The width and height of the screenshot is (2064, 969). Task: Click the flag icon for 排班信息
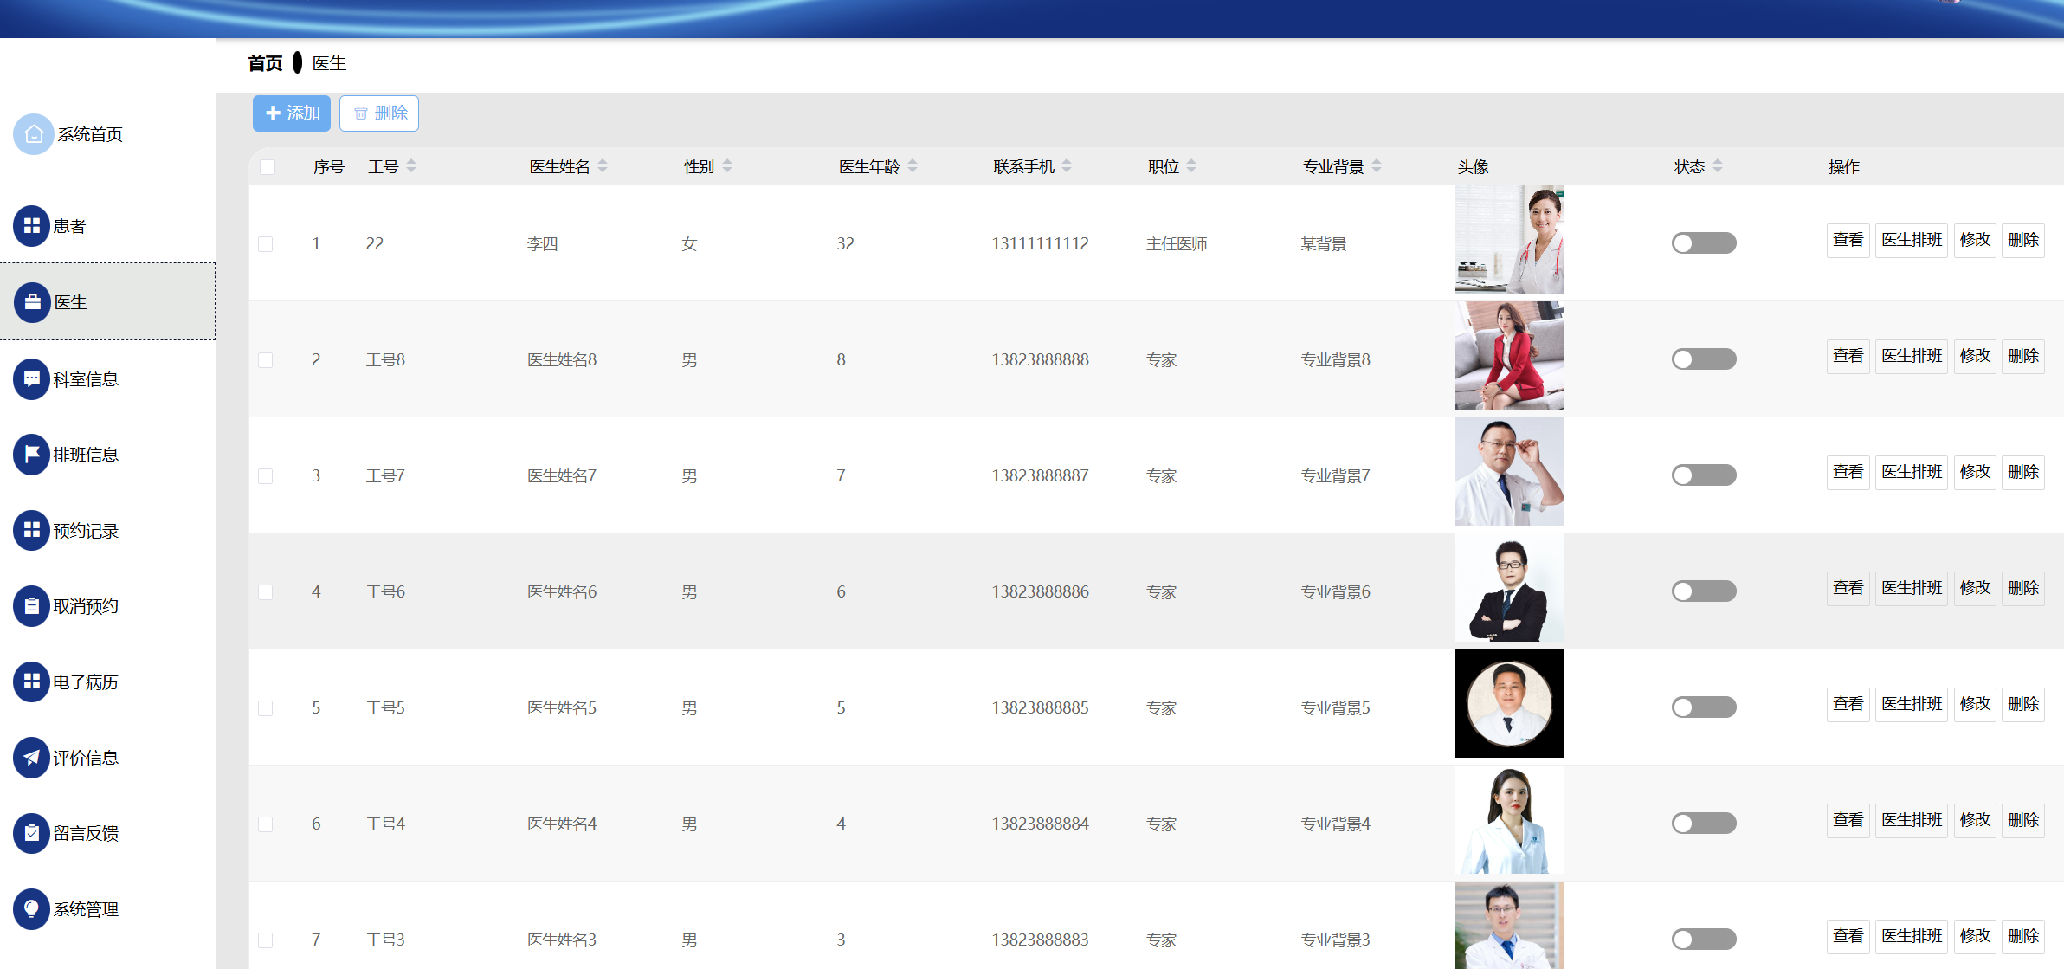pos(32,455)
